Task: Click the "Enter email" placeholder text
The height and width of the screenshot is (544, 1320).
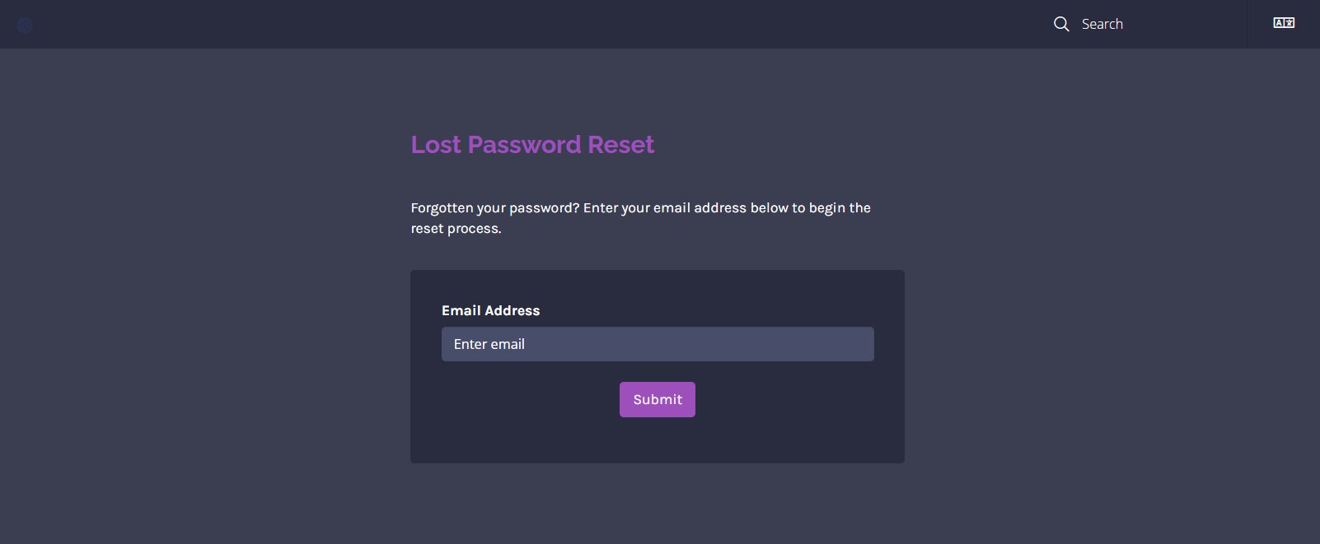Action: [489, 344]
